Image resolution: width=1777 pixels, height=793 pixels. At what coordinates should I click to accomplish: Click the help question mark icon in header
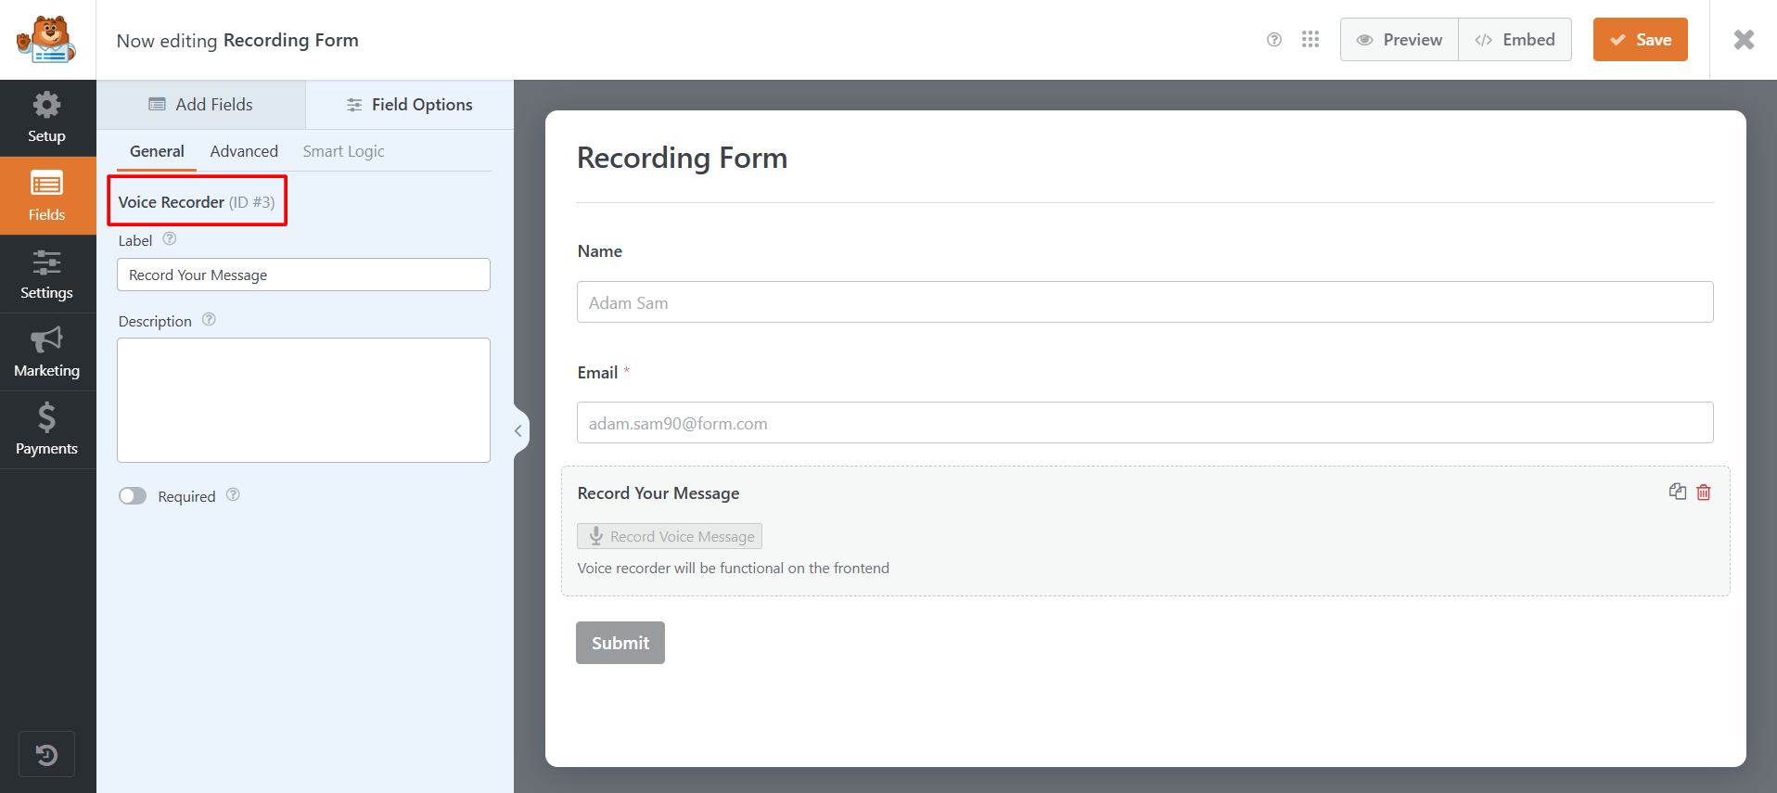1274,40
